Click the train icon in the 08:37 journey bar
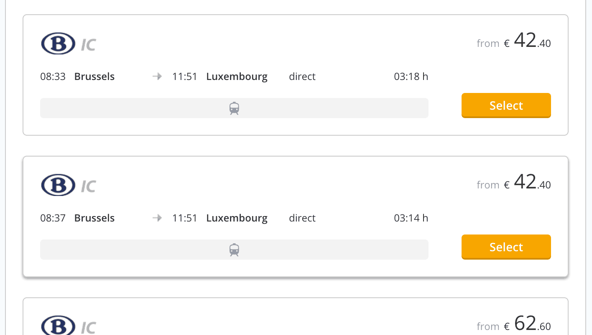 pos(234,250)
